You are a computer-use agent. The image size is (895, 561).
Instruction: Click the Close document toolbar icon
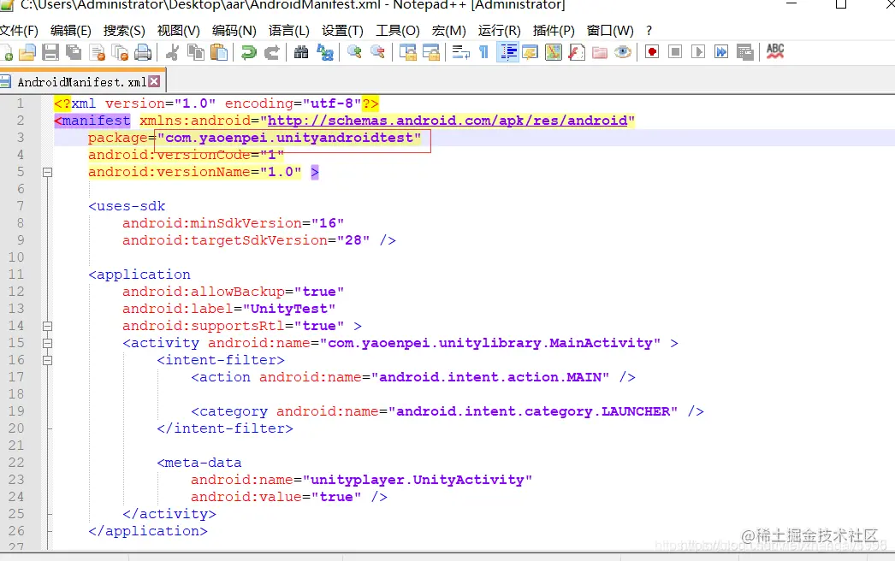coord(98,52)
